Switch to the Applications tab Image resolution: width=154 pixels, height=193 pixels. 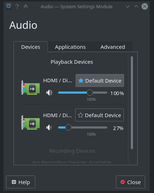point(70,47)
